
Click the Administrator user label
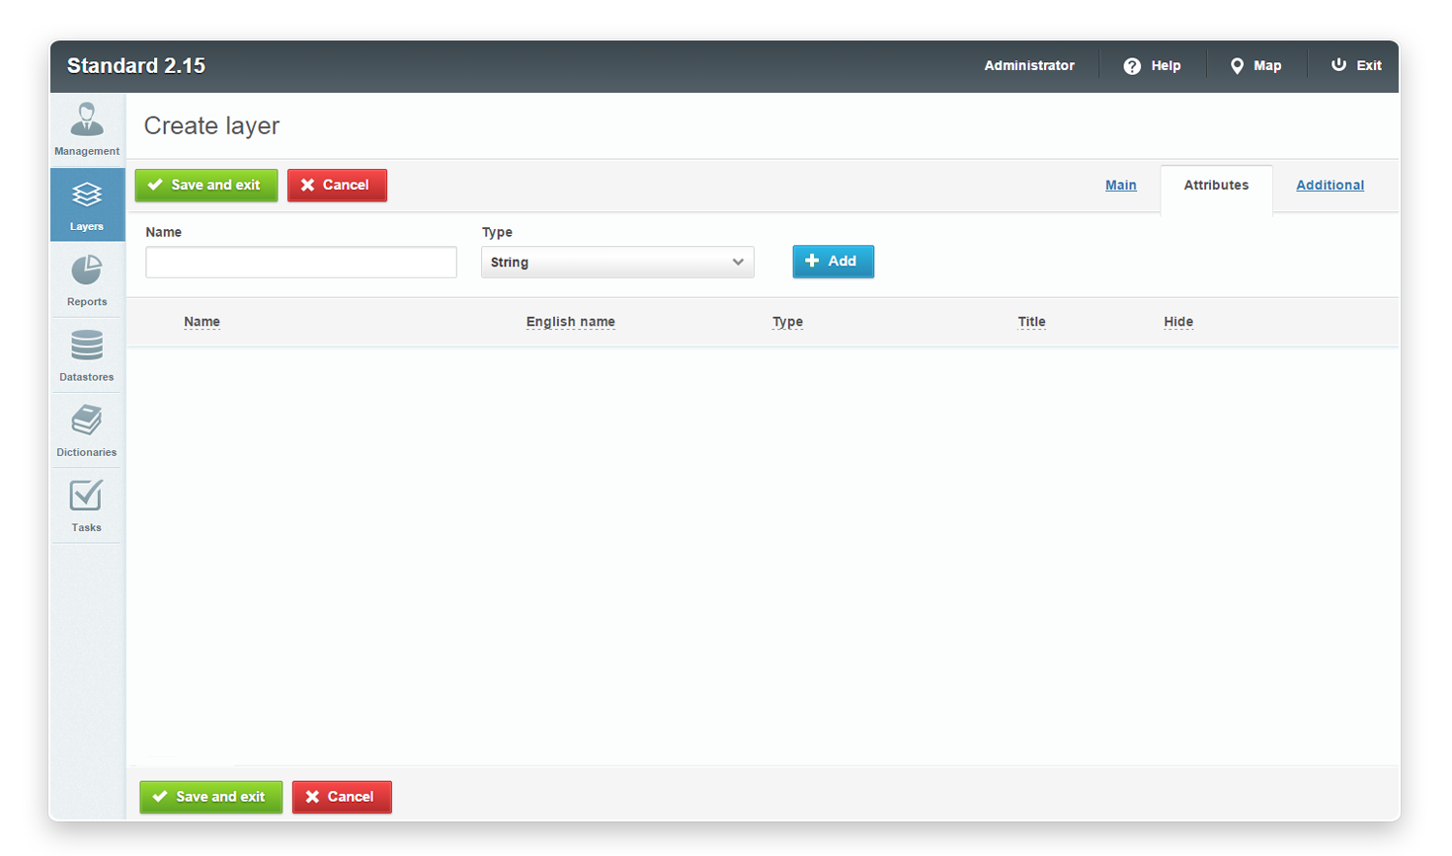click(x=1028, y=66)
